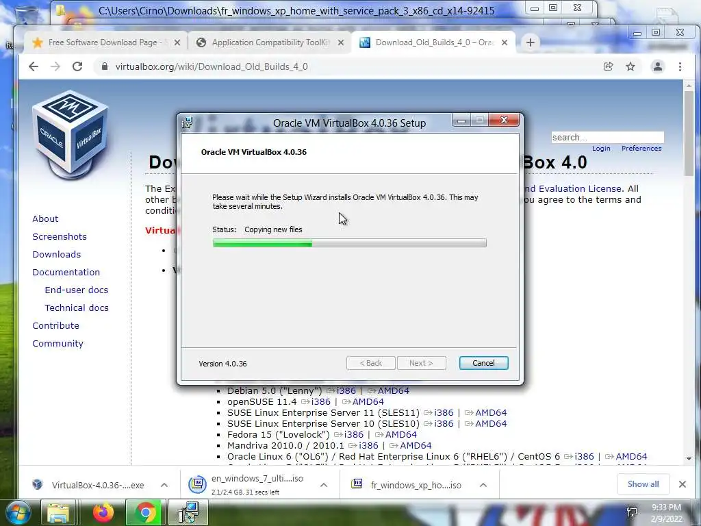Switch to Application Compatibility Toolkit tab

tap(269, 42)
